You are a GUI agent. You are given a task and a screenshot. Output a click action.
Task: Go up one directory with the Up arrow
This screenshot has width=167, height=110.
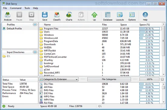[x=94, y=15]
